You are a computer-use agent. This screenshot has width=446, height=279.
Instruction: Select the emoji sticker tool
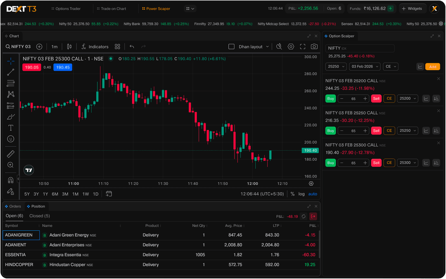click(x=11, y=139)
